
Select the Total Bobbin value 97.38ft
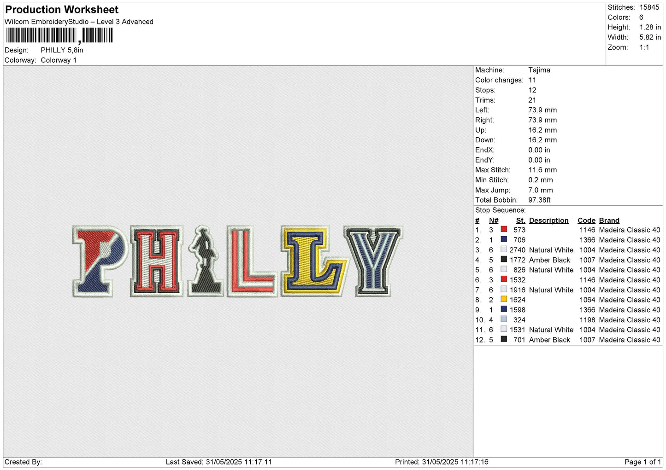pyautogui.click(x=539, y=200)
